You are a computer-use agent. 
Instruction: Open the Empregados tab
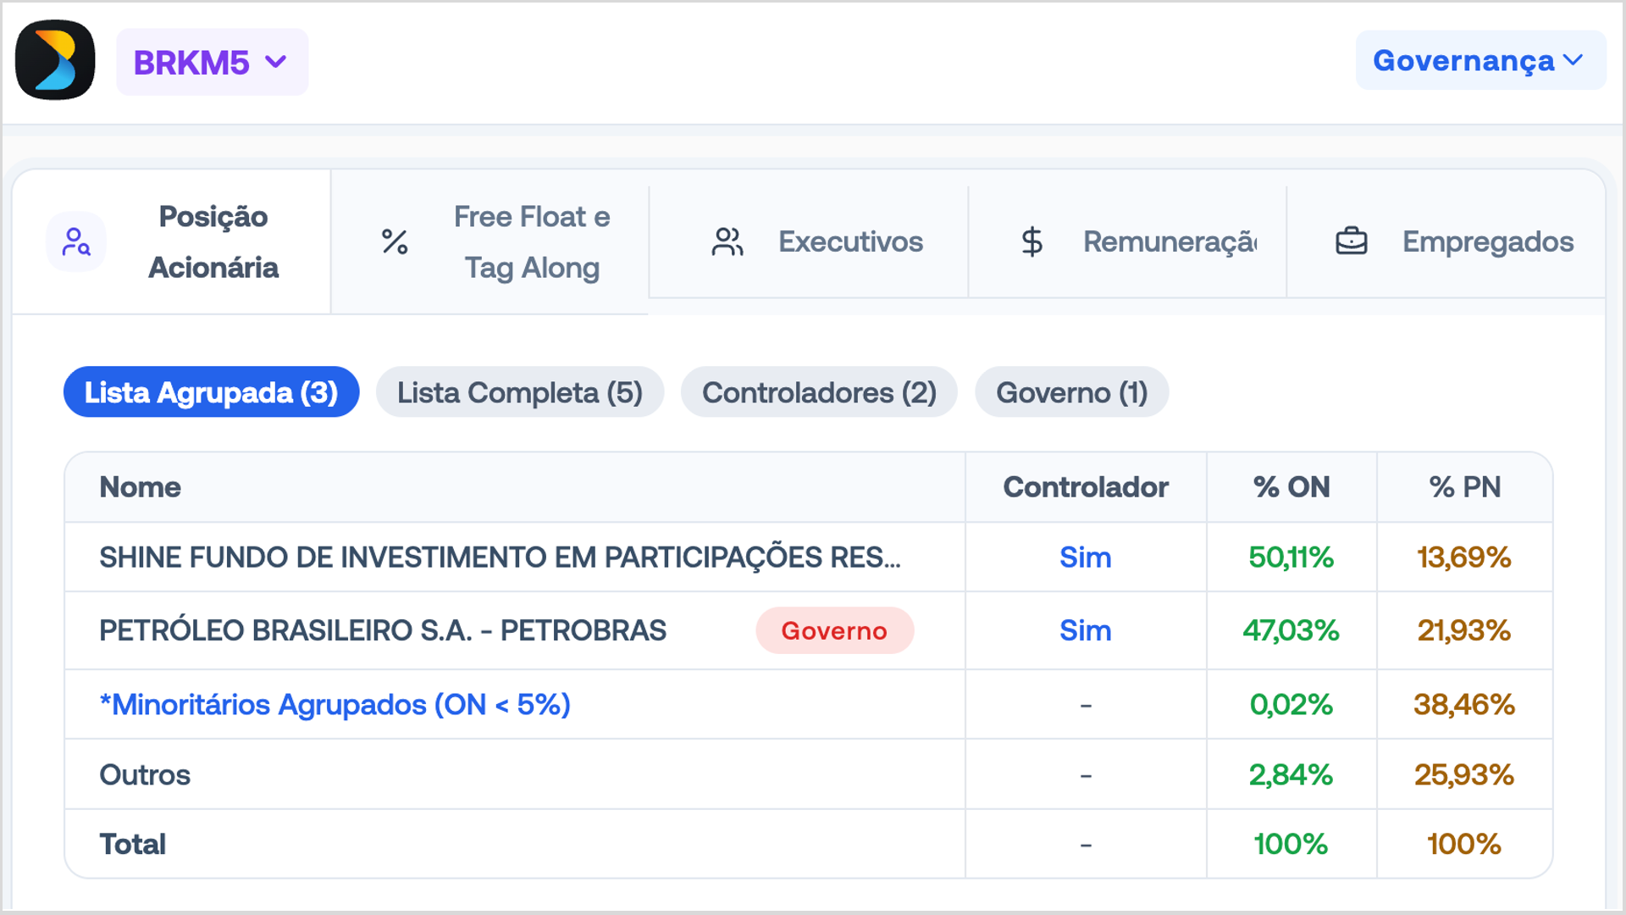(1446, 242)
